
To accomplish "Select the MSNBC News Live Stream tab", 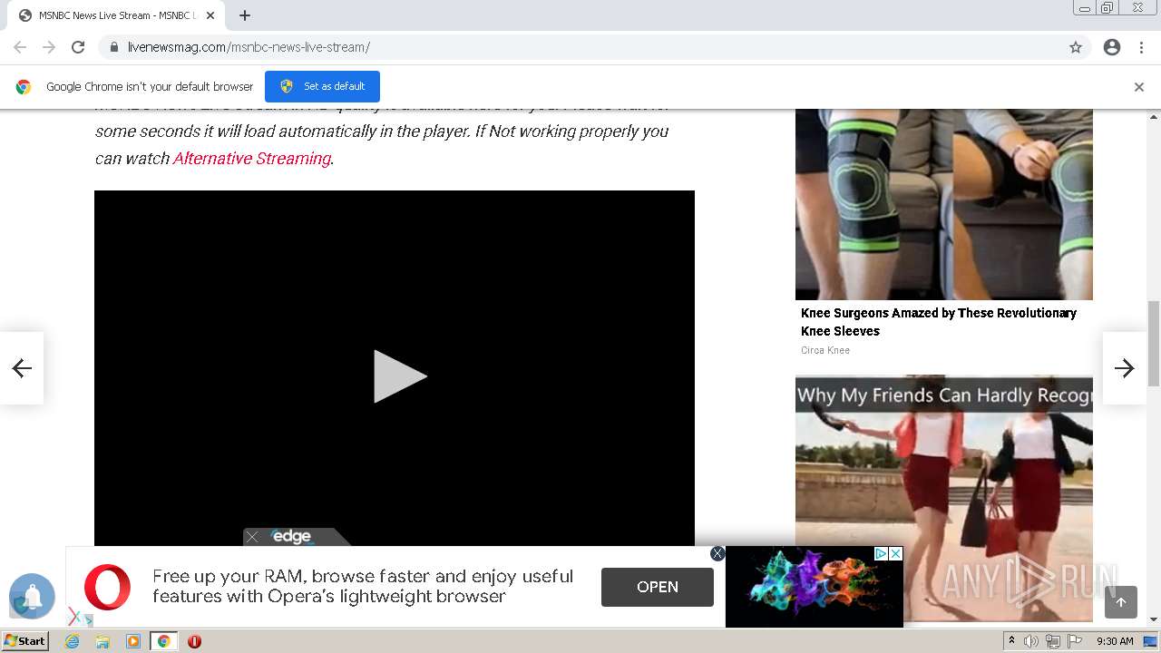I will click(x=116, y=15).
